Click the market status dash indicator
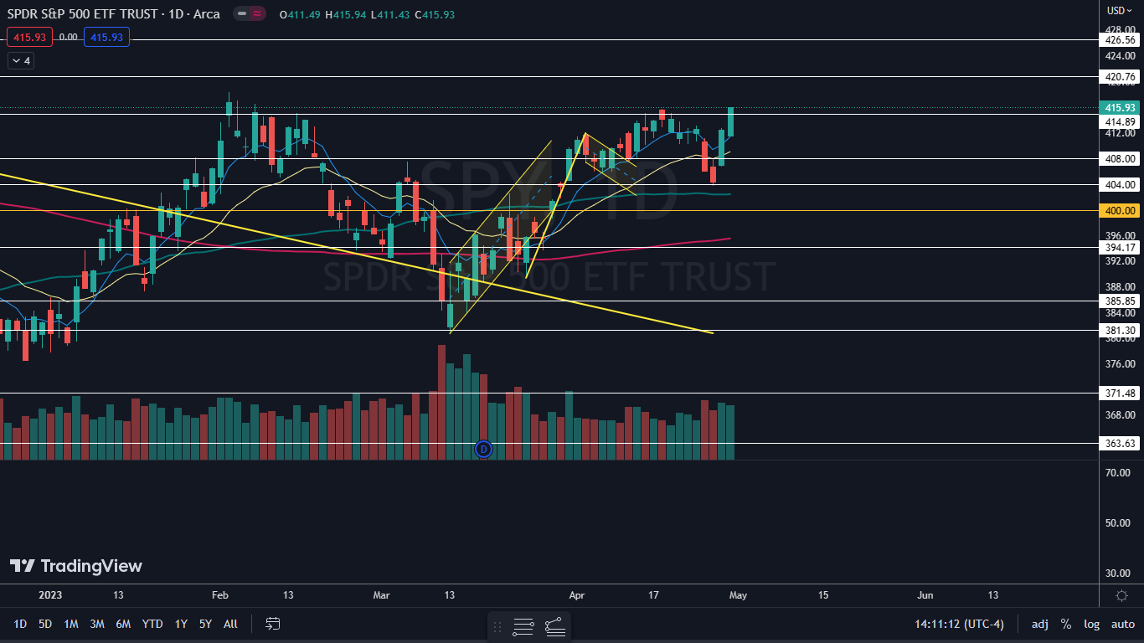 click(241, 13)
